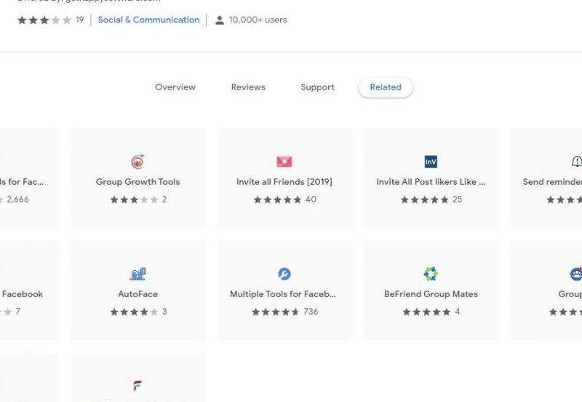Click the colorful F extension icon
The width and height of the screenshot is (582, 402).
coord(137,386)
